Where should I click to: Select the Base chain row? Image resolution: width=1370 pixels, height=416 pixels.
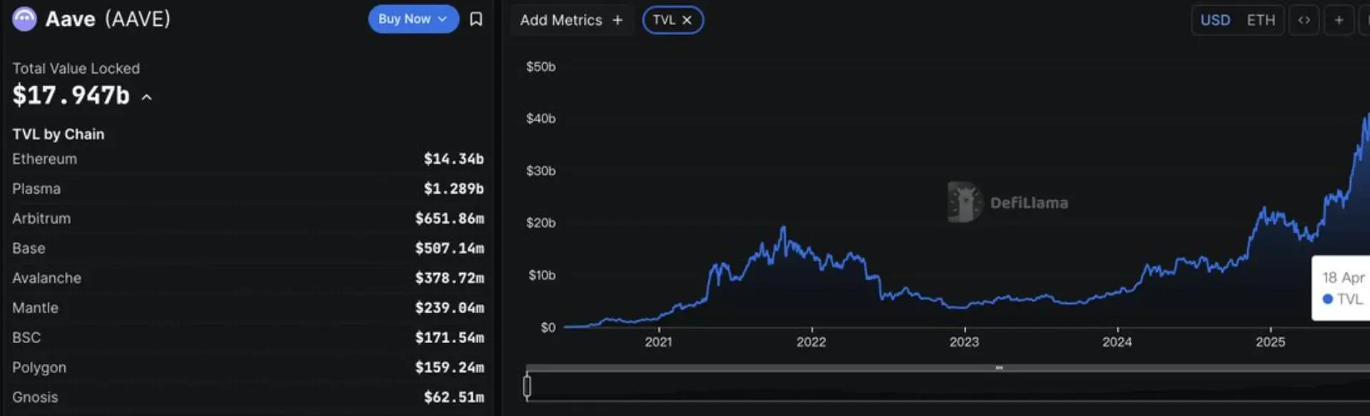248,248
